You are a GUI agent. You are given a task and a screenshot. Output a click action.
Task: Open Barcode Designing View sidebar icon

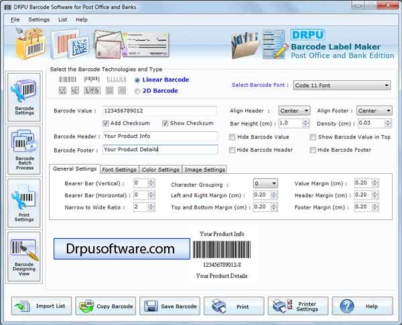[24, 257]
